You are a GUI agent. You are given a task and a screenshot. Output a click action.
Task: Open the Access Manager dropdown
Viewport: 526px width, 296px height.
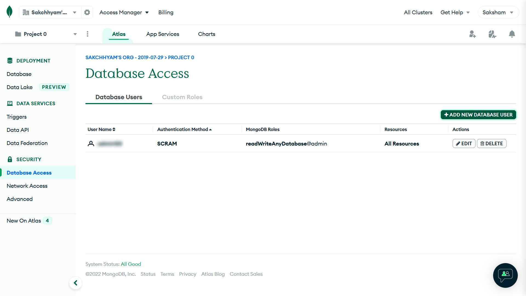click(x=124, y=12)
